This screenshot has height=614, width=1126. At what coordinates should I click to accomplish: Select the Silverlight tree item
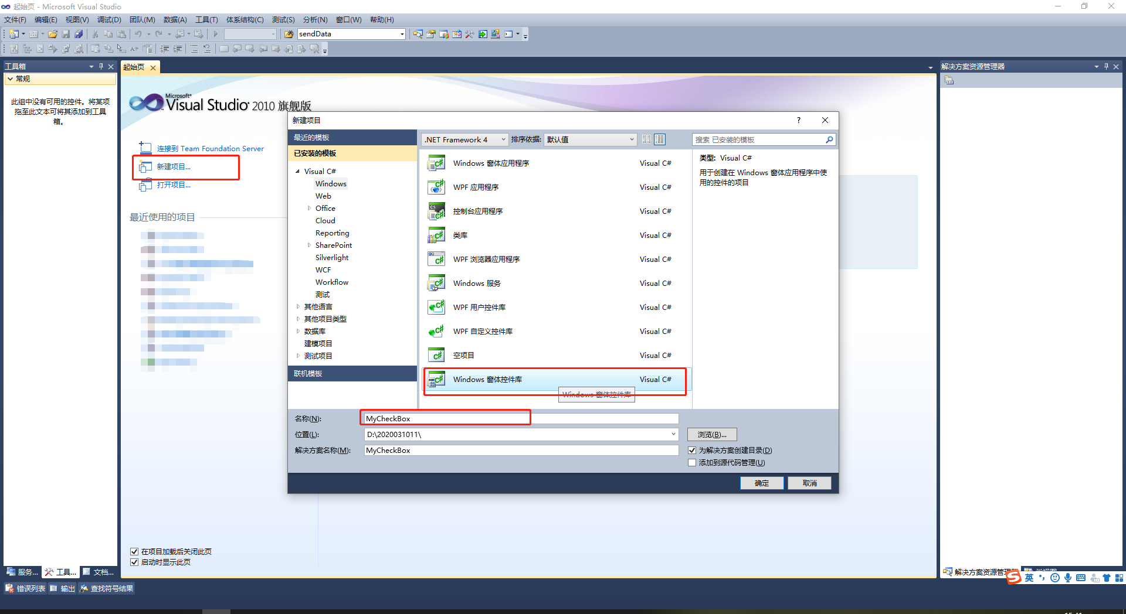click(332, 257)
